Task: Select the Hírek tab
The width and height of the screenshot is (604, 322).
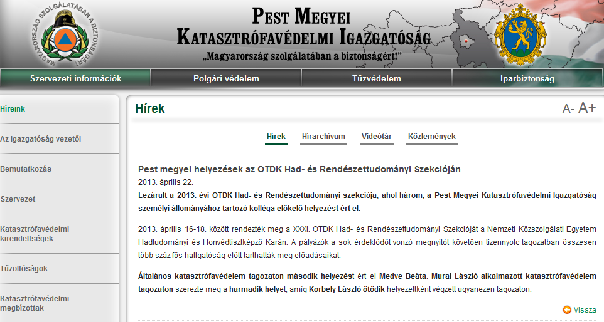Action: [276, 137]
